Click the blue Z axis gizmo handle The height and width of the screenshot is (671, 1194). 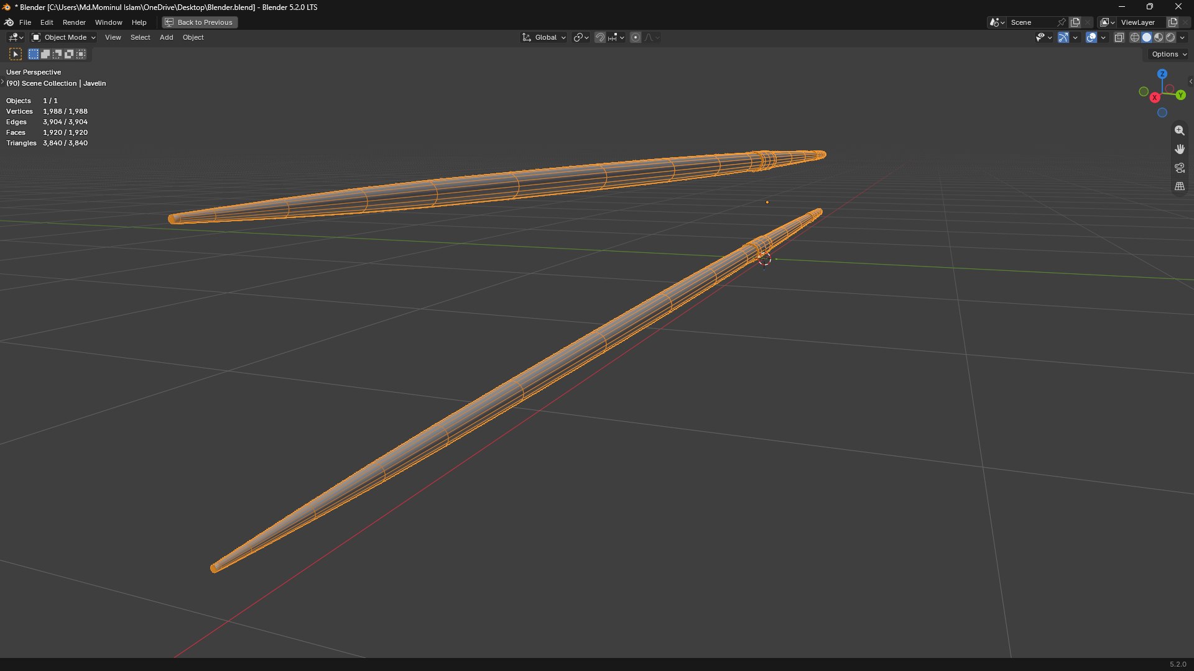(x=1162, y=74)
